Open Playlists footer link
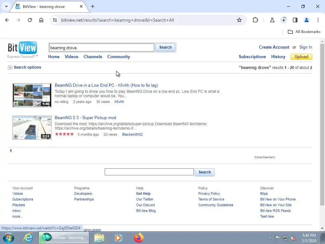 pos(18,205)
